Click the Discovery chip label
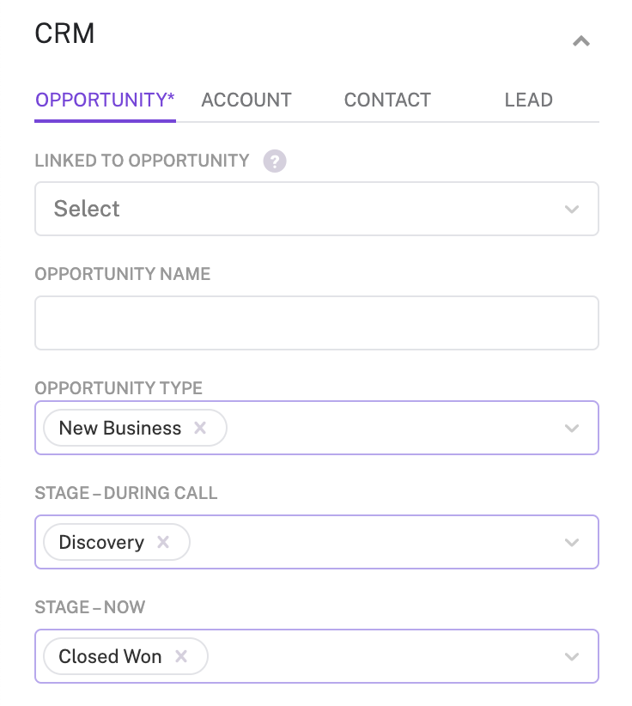 click(x=101, y=542)
